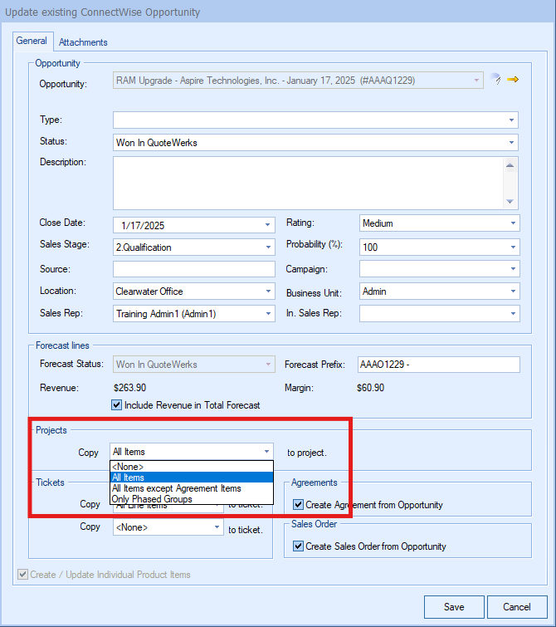This screenshot has width=556, height=627.
Task: Click into the Forecast Prefix field
Action: [x=437, y=365]
